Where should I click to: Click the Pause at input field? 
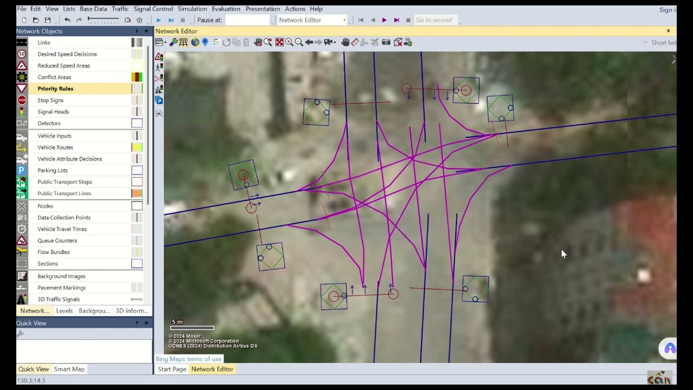coord(247,20)
